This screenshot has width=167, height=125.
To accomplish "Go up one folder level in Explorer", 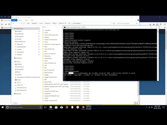I will coord(21,23).
